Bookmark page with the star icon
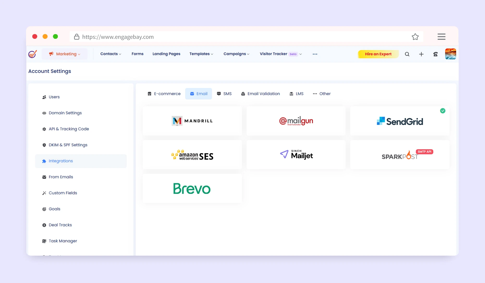The width and height of the screenshot is (485, 283). click(415, 37)
